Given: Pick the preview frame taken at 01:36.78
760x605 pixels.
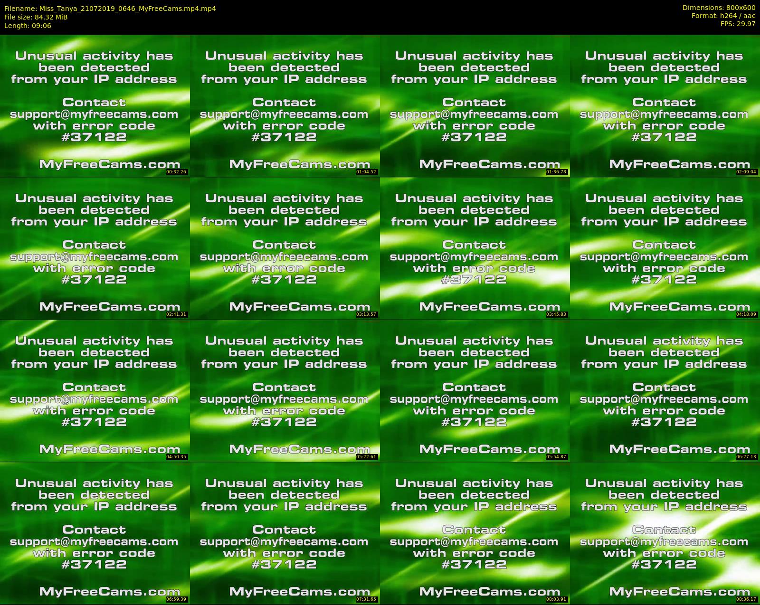Looking at the screenshot, I should click(x=475, y=105).
